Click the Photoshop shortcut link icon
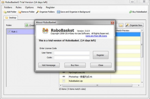The image size is (150, 99). click(x=64, y=76)
